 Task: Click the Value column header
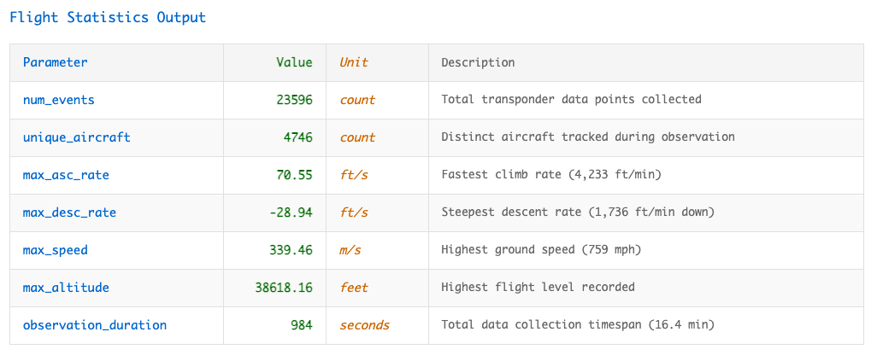pyautogui.click(x=295, y=62)
